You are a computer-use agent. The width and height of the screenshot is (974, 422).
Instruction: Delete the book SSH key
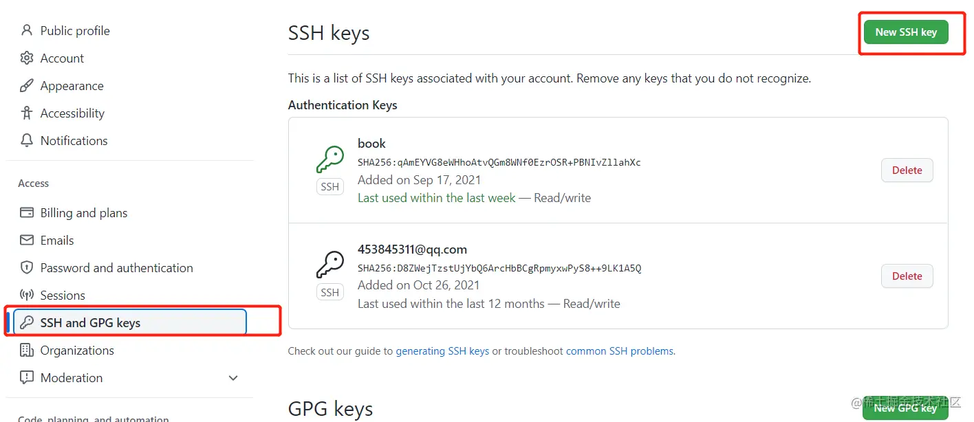(x=907, y=170)
